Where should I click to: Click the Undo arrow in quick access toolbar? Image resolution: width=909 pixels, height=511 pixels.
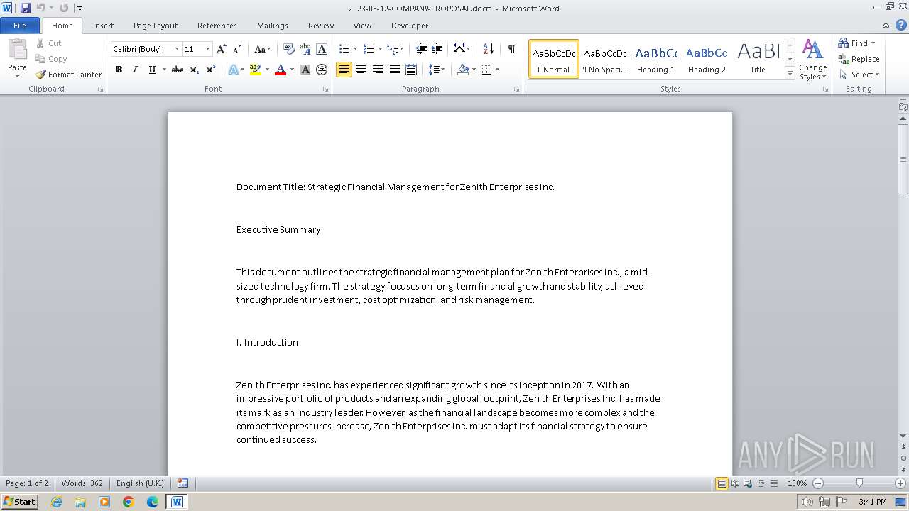click(40, 8)
